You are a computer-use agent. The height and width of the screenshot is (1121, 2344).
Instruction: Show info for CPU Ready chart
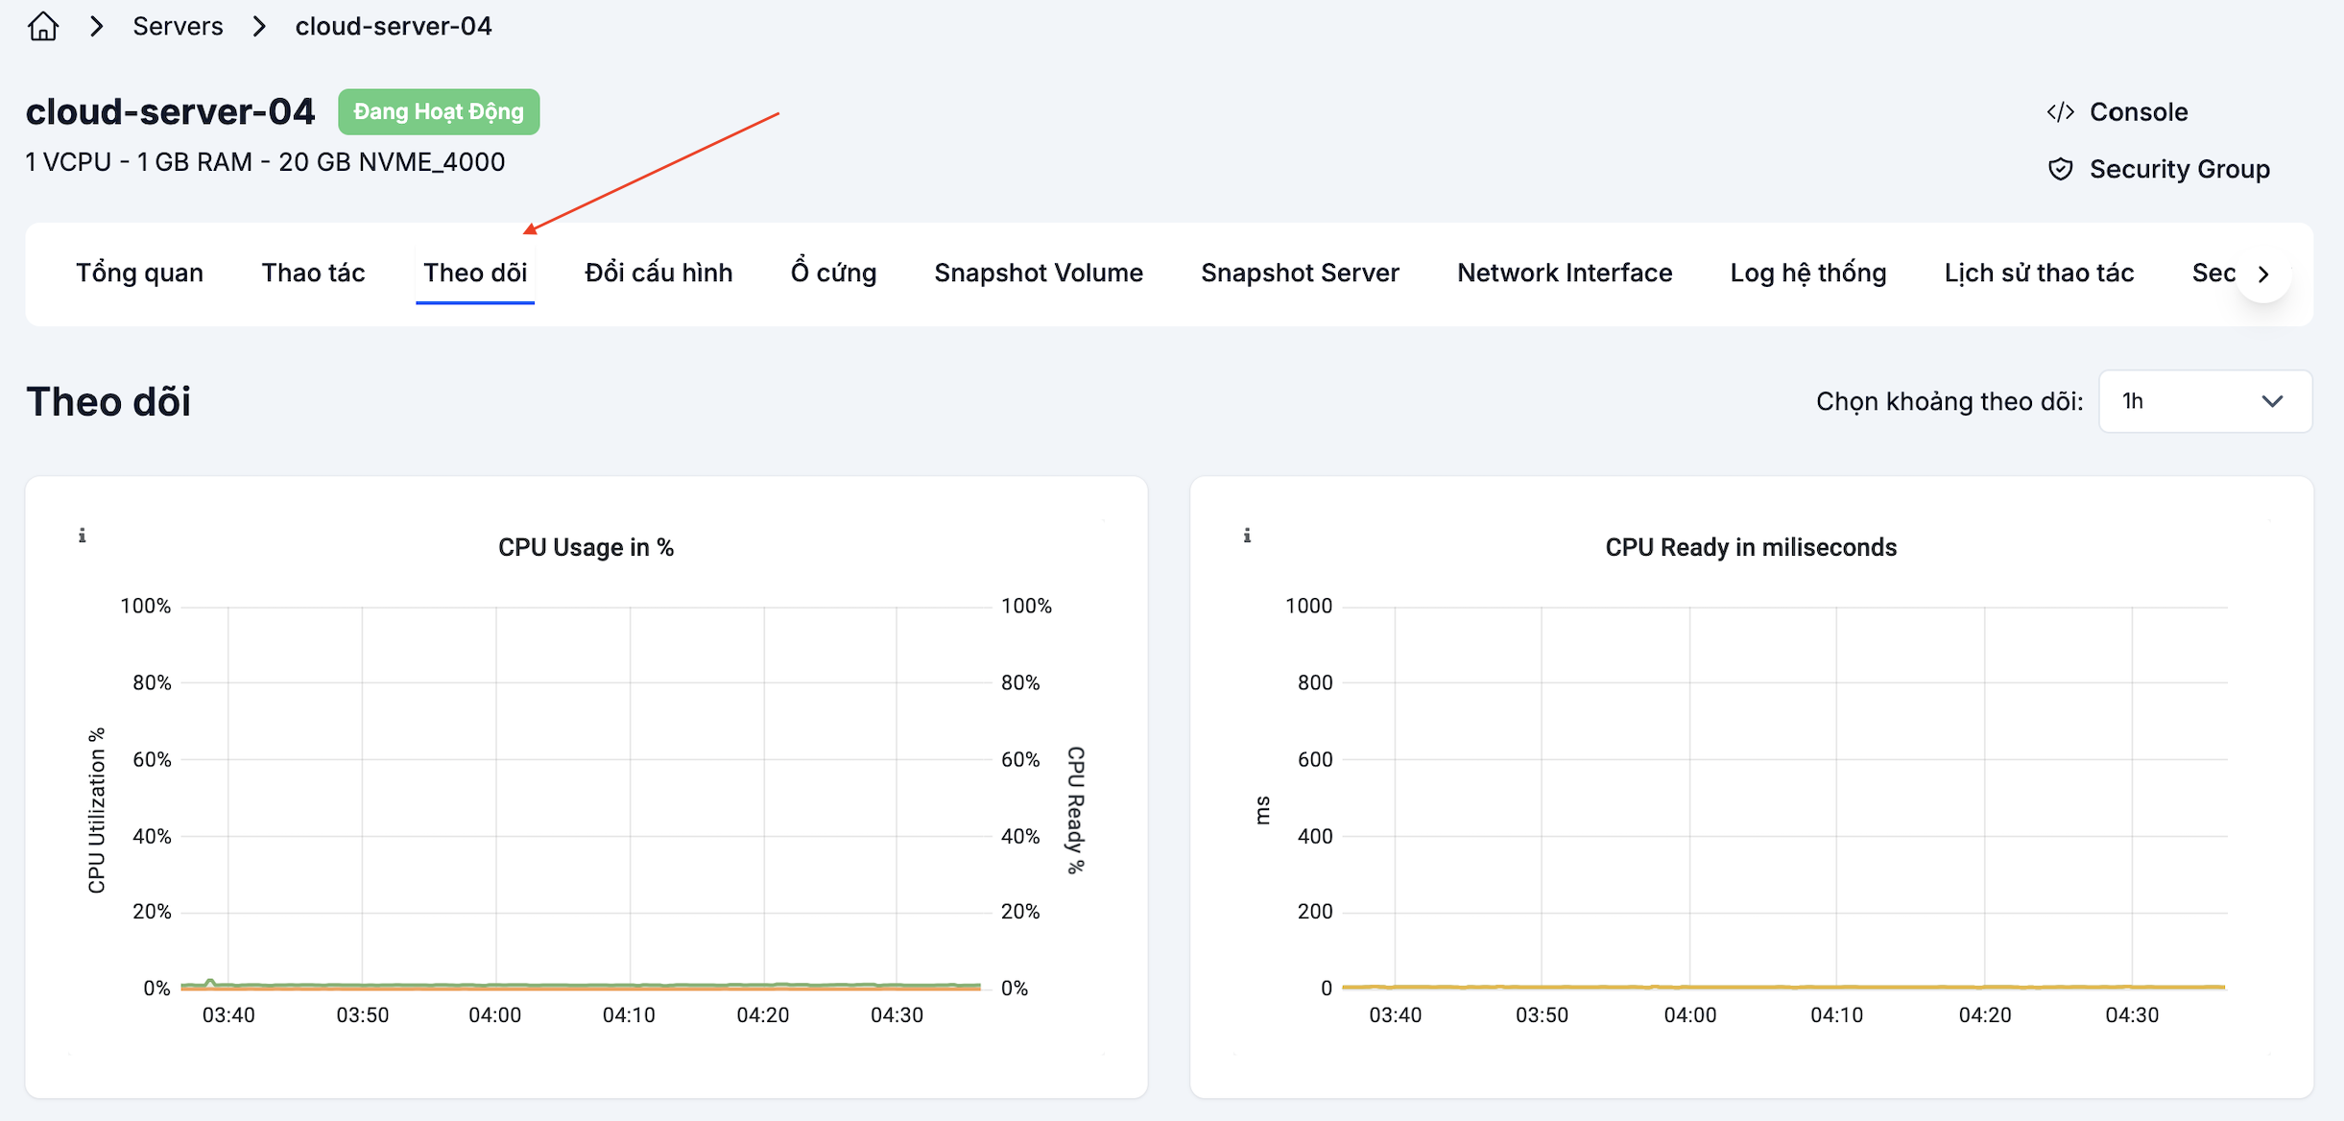tap(1247, 536)
